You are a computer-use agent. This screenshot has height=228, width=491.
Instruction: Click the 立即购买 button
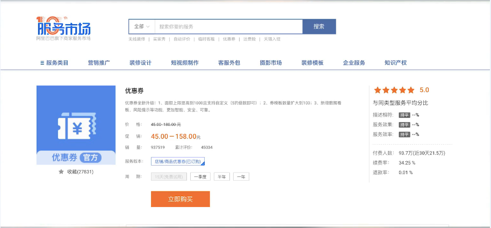[180, 199]
